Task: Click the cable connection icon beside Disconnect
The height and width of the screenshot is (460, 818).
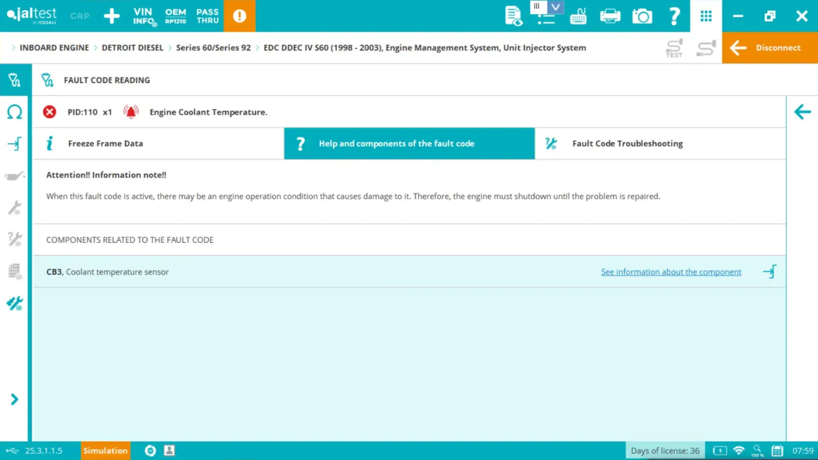Action: point(706,48)
